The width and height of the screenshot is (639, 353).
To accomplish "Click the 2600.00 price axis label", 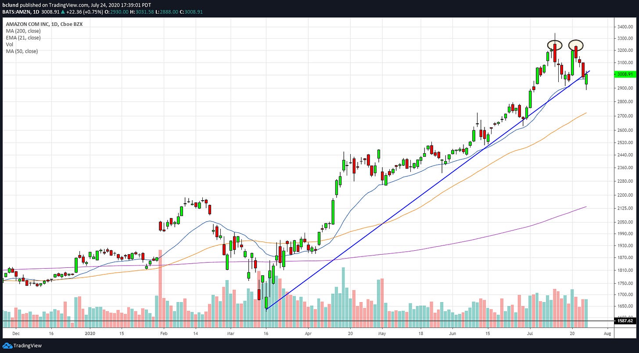I will coord(625,130).
